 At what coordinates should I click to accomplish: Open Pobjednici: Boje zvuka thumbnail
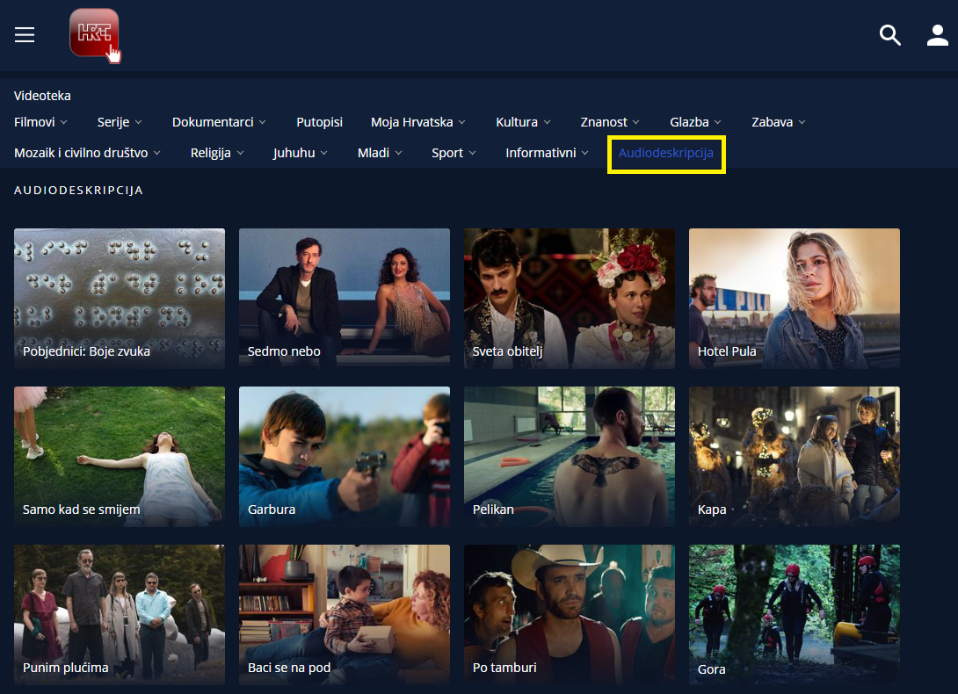[120, 299]
